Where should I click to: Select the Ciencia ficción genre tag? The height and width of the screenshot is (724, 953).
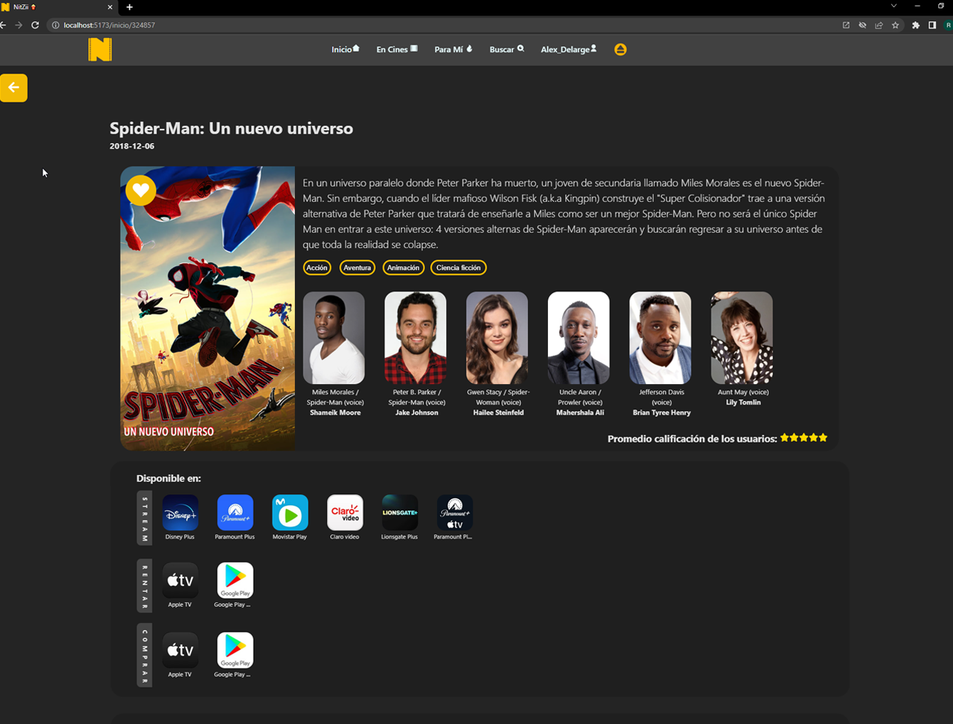click(458, 267)
